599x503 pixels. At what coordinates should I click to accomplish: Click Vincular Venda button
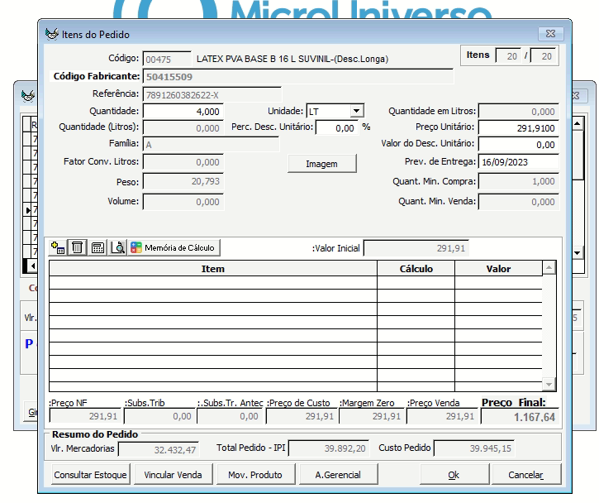pyautogui.click(x=173, y=475)
